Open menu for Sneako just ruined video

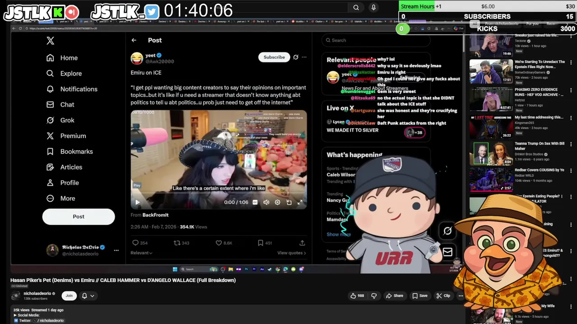pos(571,36)
